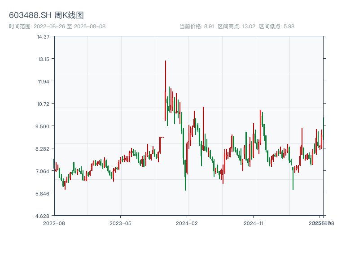Click the 2024-02 x-axis date label
The height and width of the screenshot is (269, 359).
click(x=187, y=223)
